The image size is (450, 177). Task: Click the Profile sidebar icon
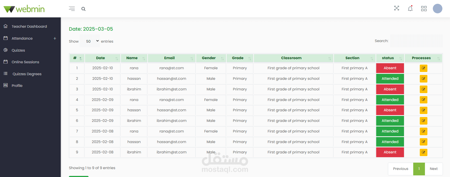5,85
